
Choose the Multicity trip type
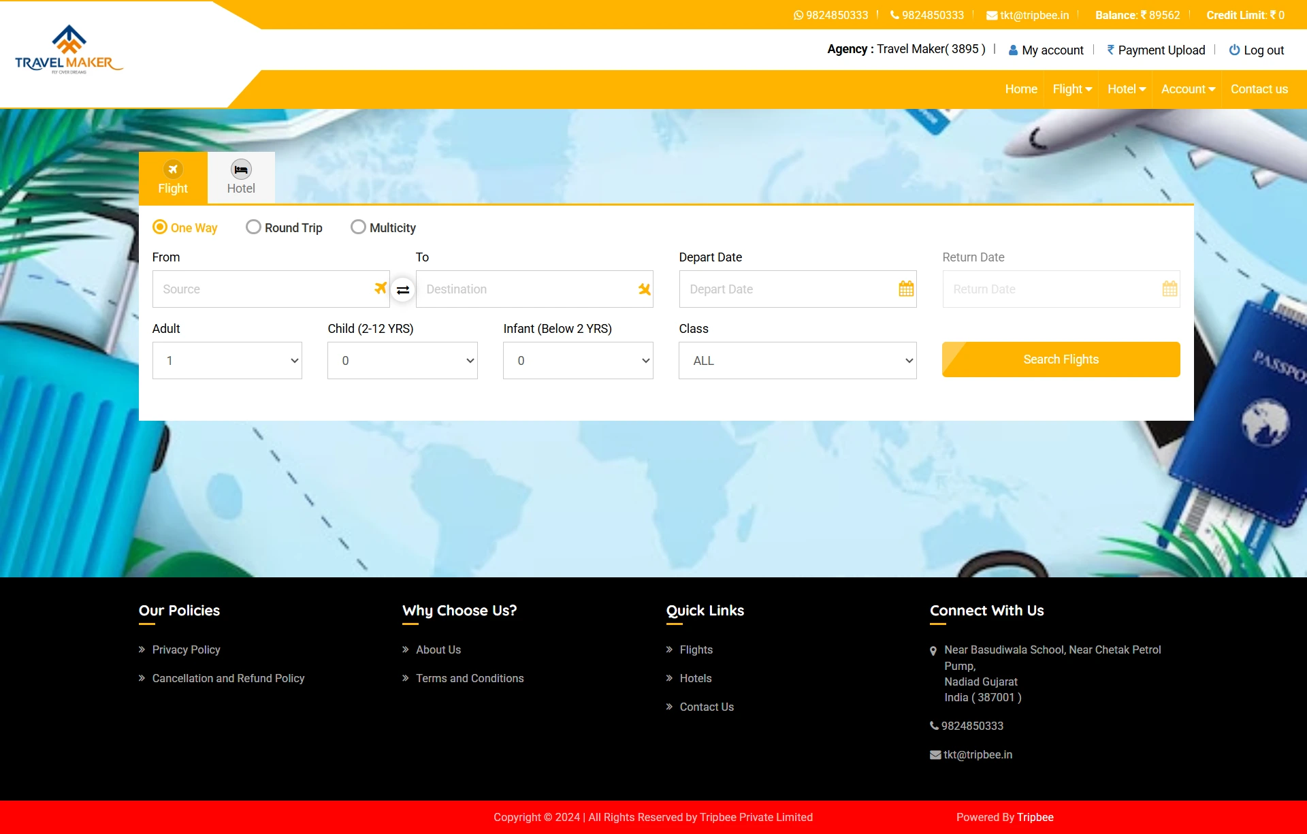[x=358, y=227]
